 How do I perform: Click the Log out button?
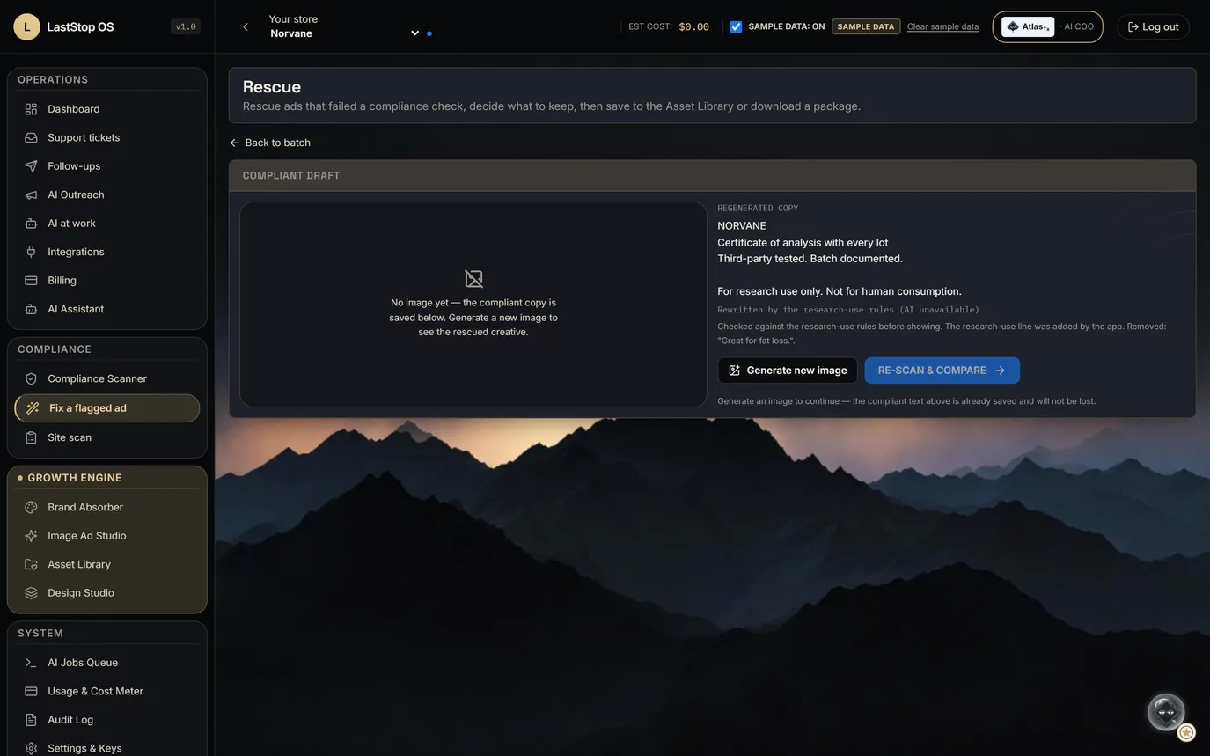[x=1153, y=26]
